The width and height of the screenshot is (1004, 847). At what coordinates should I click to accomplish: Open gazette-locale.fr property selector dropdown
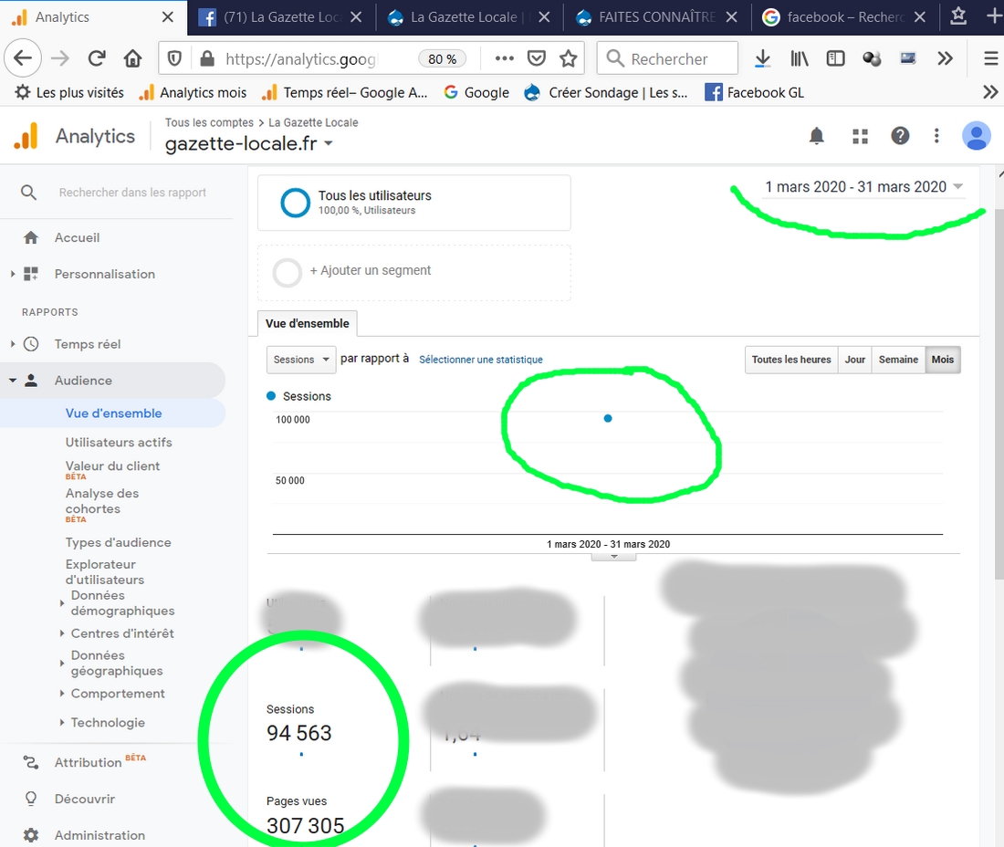(x=249, y=143)
